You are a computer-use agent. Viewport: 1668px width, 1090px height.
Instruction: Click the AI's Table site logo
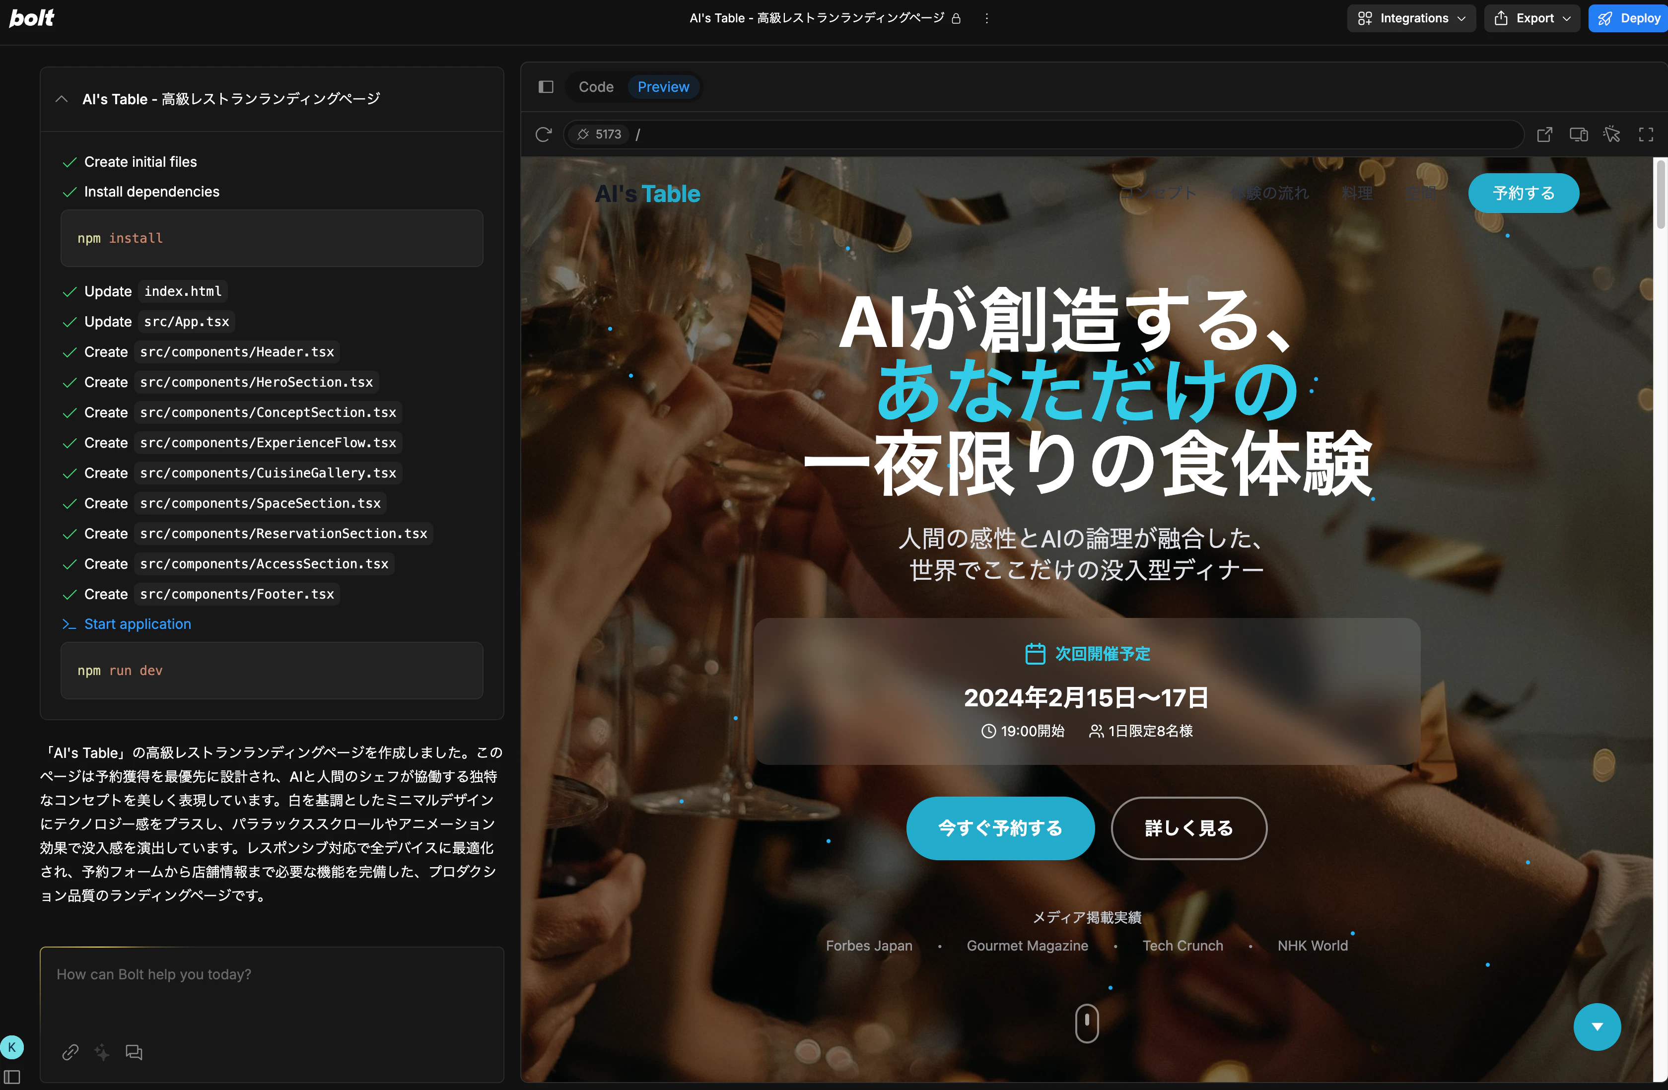pyautogui.click(x=647, y=194)
